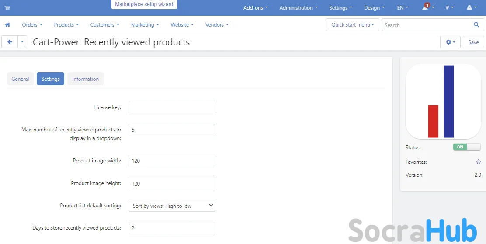The height and width of the screenshot is (244, 486).
Task: Click the License key input field
Action: (172, 107)
